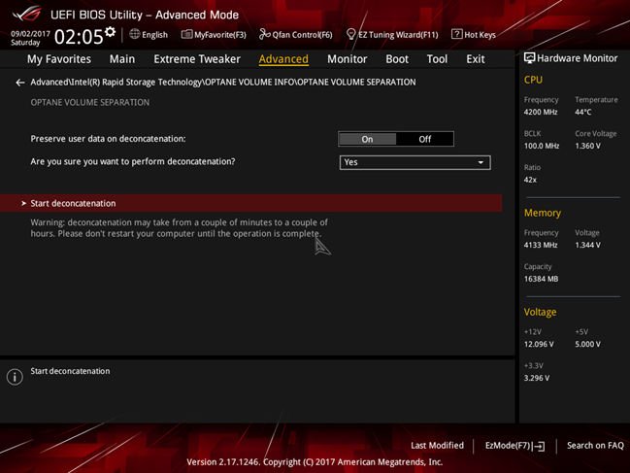Click the breadcrumb path text
This screenshot has height=473, width=630.
[x=223, y=82]
